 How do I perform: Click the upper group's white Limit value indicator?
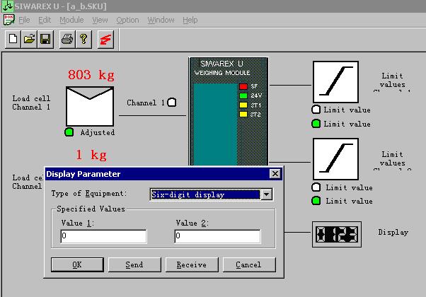316,110
